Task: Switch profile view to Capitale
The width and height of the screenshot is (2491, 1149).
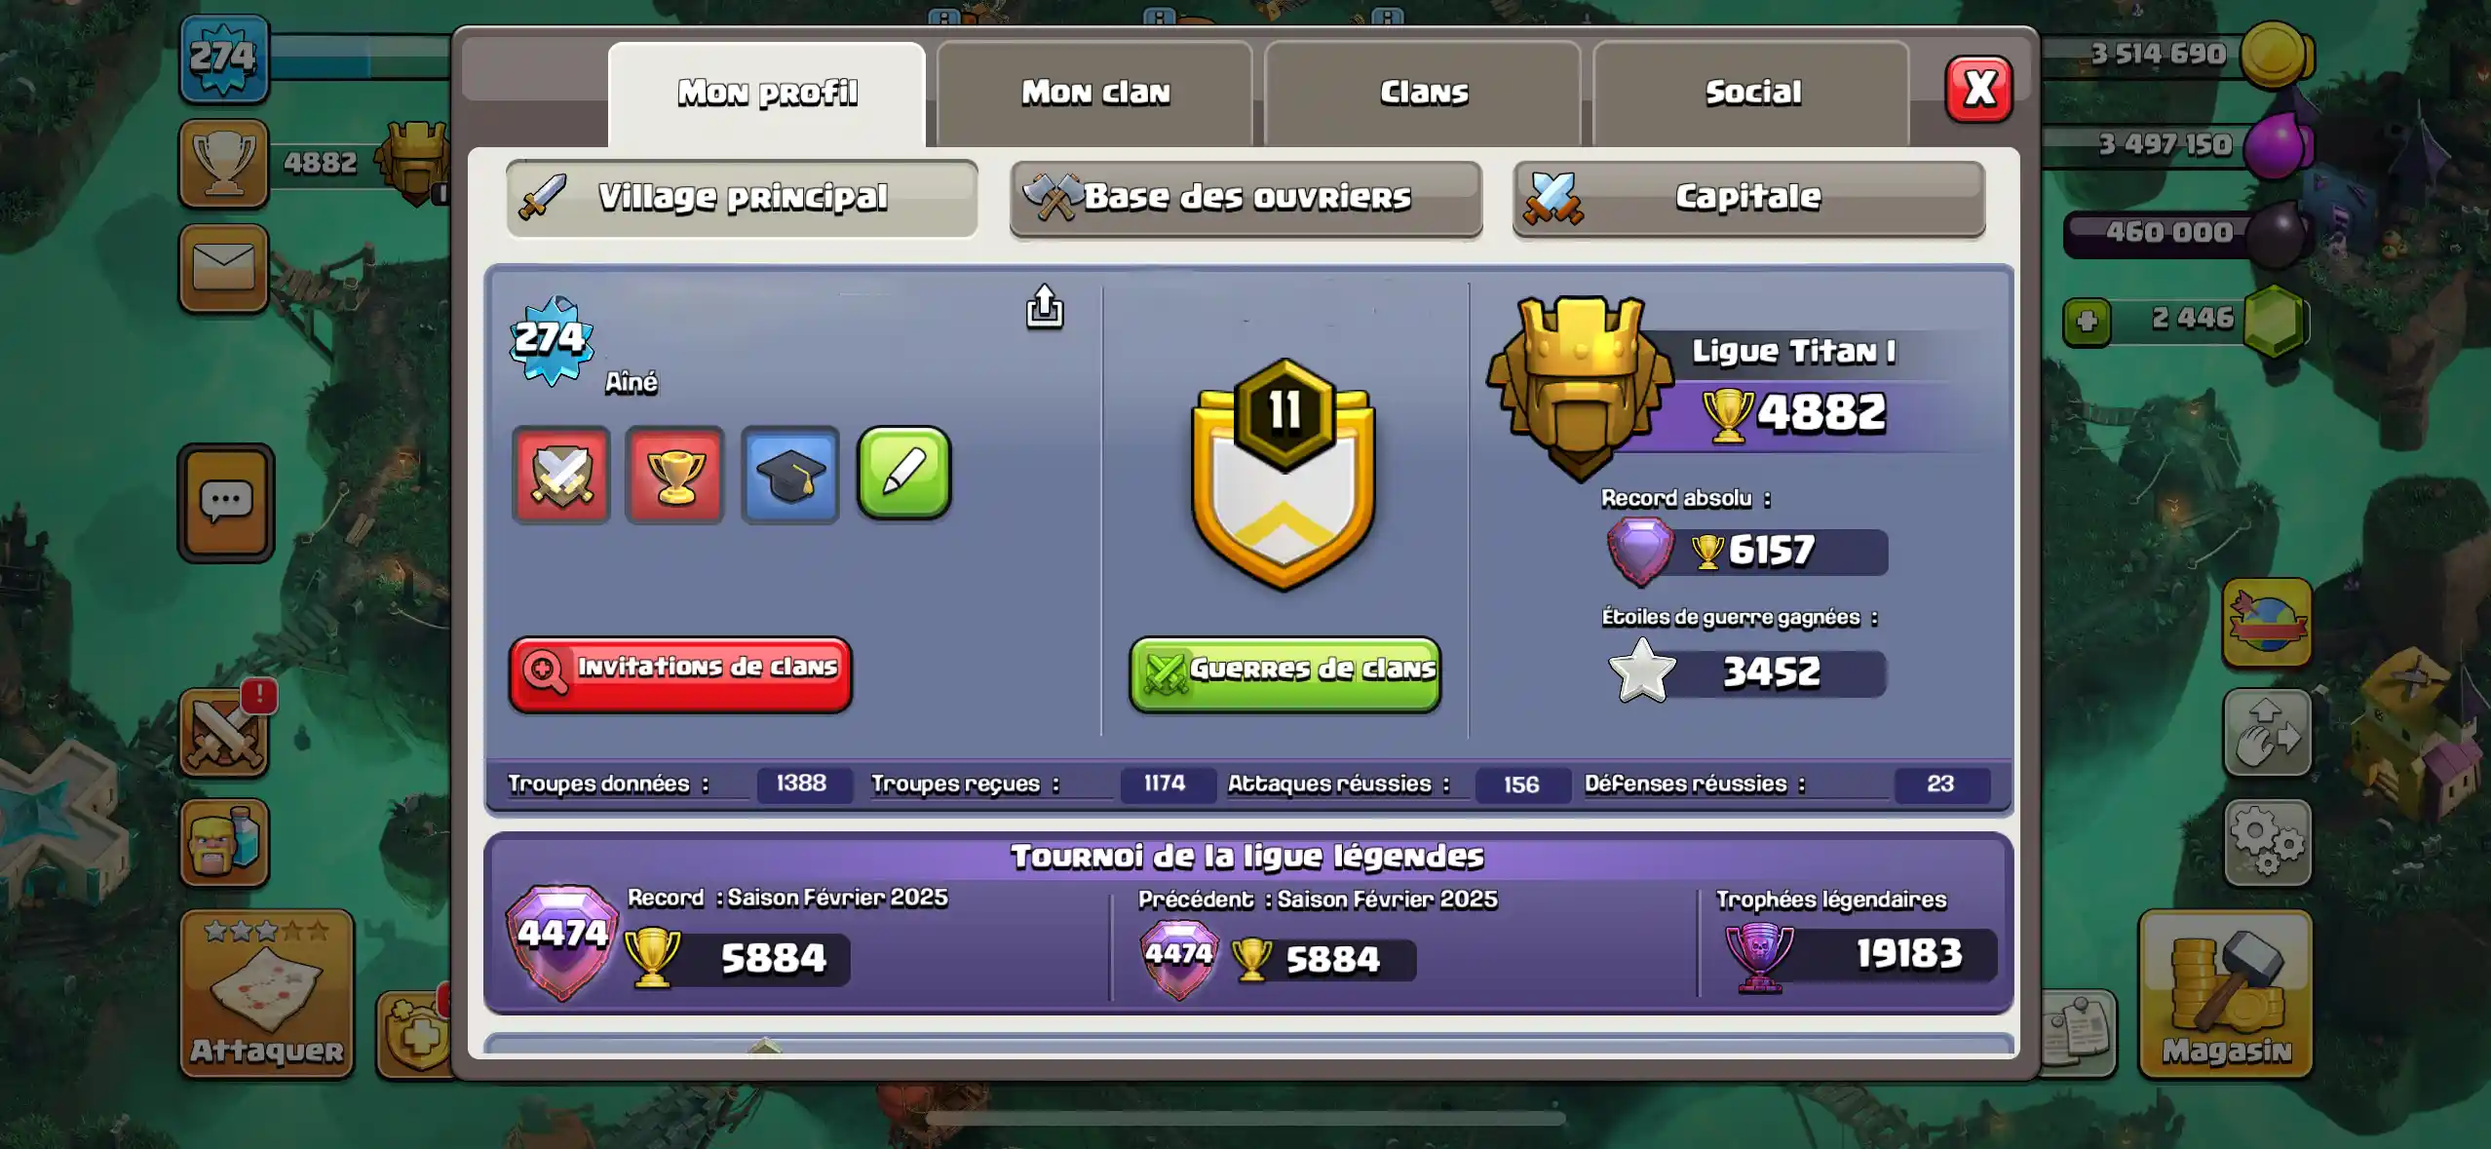Action: [1748, 198]
